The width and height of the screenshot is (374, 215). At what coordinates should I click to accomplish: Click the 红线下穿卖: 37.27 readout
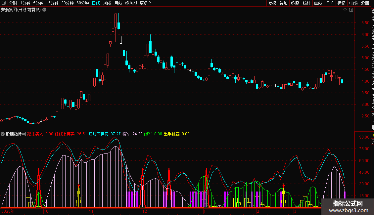coord(105,134)
